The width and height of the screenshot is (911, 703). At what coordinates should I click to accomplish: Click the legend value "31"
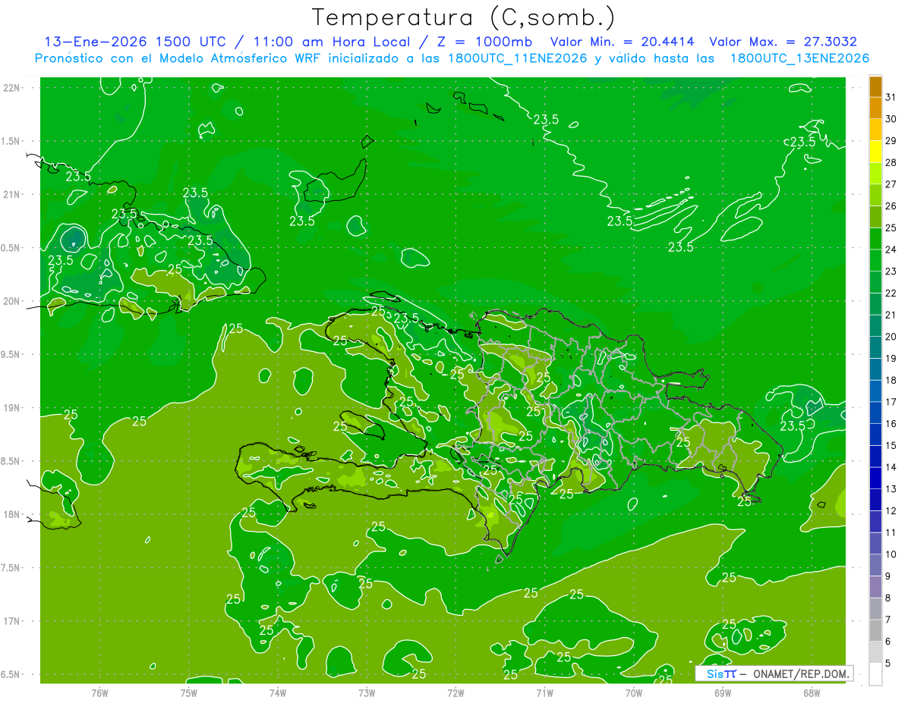pos(891,97)
